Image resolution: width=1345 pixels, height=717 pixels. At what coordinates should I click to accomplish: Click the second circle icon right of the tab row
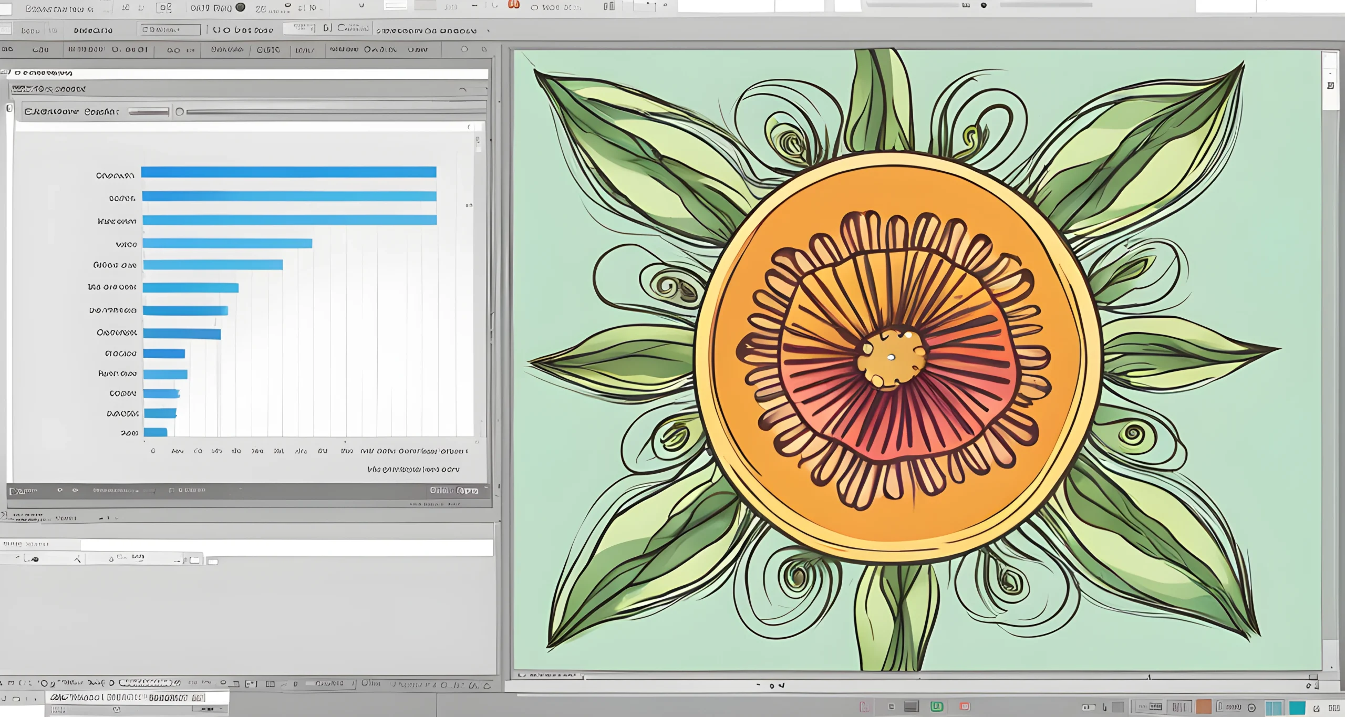(484, 49)
